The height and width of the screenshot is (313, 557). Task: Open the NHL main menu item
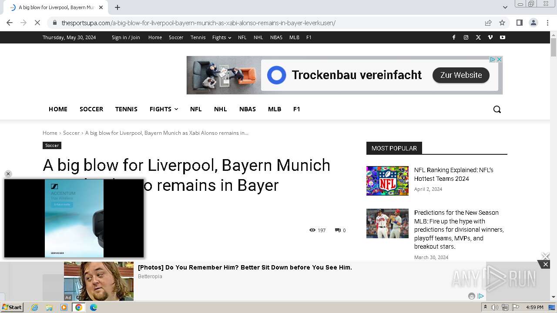coord(220,109)
